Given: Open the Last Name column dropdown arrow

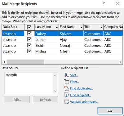Looking at the screenshot, I should 57,28.
